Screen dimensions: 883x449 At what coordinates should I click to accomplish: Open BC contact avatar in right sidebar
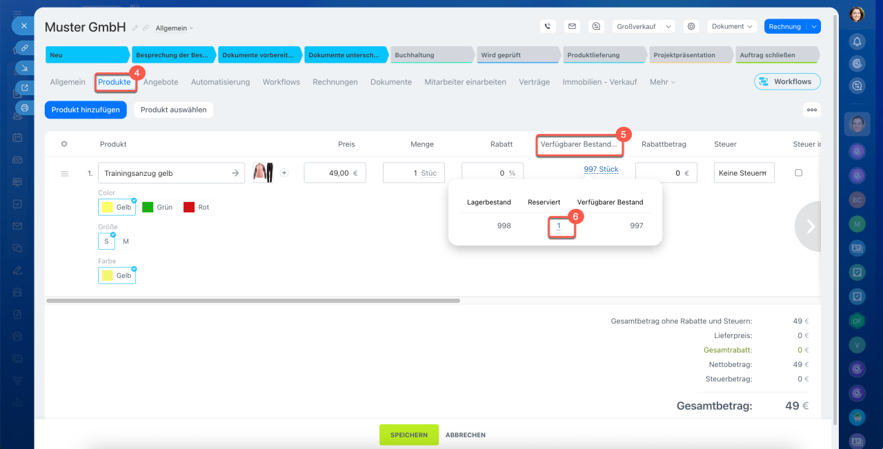(857, 199)
